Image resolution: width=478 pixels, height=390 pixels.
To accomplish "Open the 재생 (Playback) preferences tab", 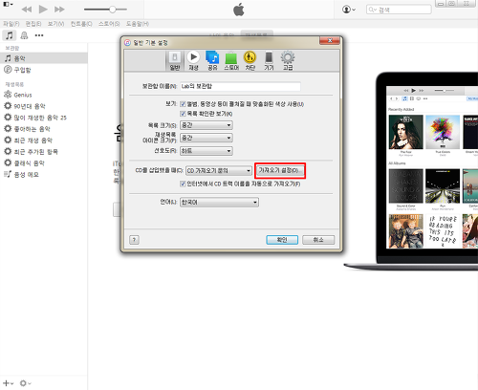I will click(x=193, y=60).
